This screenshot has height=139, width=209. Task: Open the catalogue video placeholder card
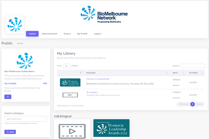tap(72, 129)
